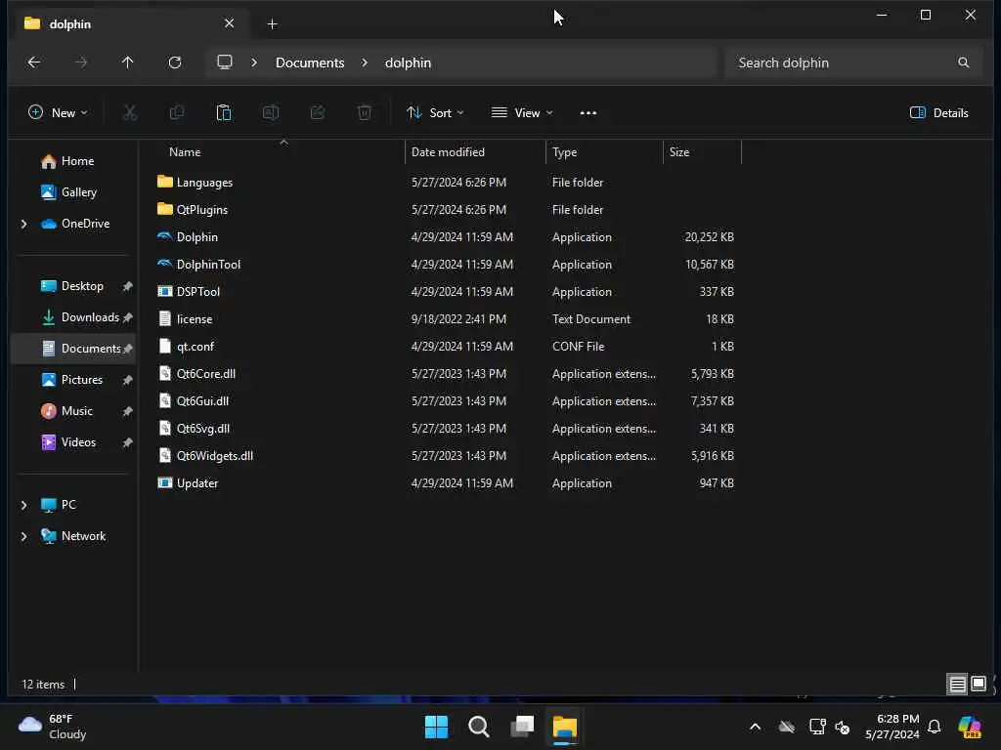Click the chevron before Documents in breadcrumb
This screenshot has width=1001, height=750.
click(x=254, y=62)
